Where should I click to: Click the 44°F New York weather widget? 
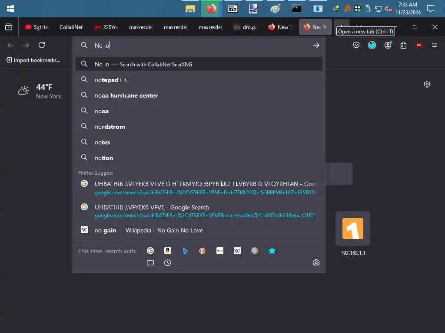(x=40, y=91)
